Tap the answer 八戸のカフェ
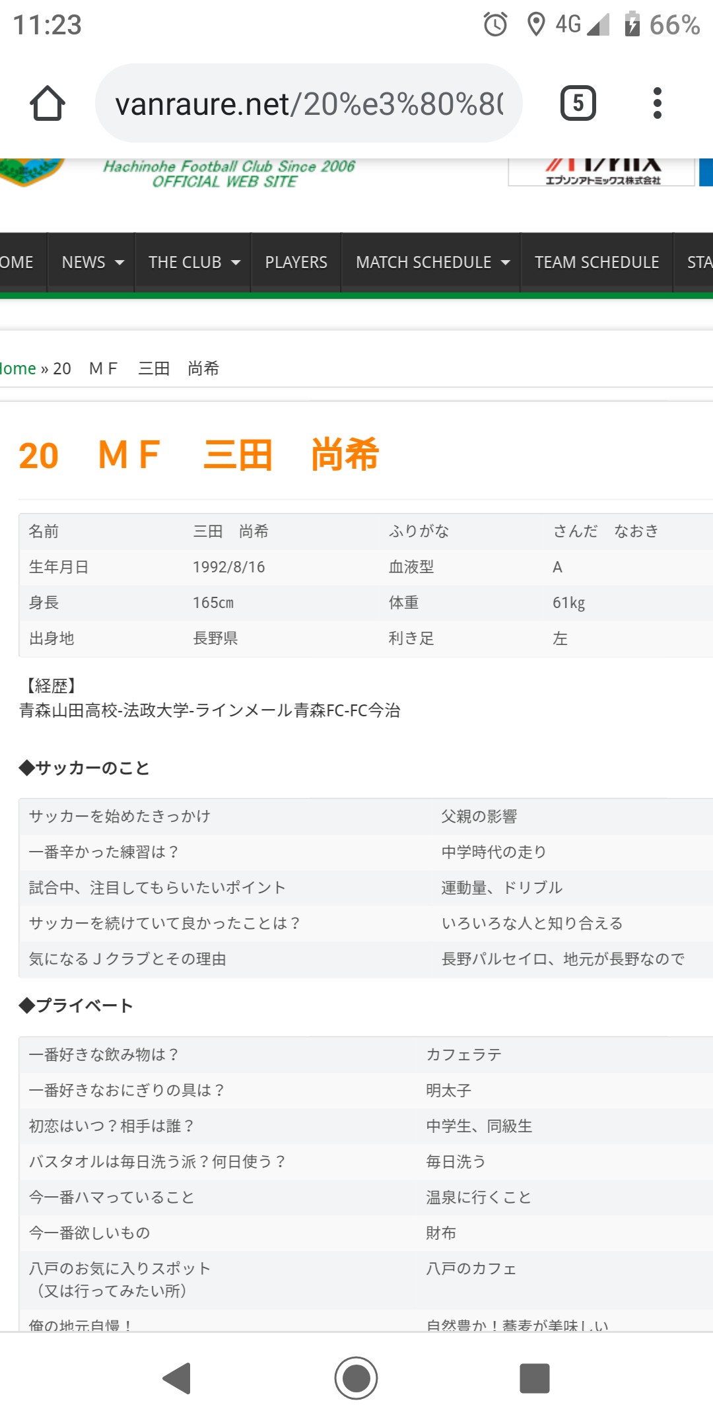 [471, 1269]
